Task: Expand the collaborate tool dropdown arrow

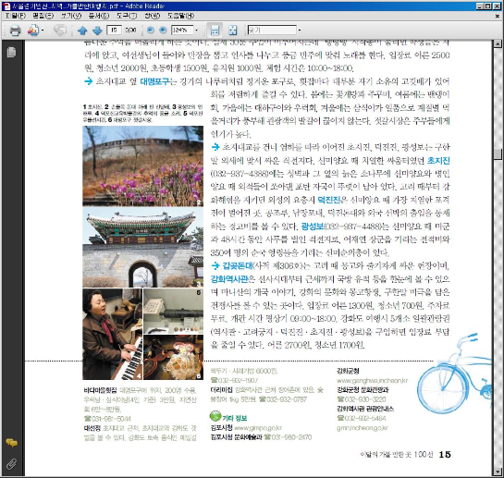Action: point(43,31)
